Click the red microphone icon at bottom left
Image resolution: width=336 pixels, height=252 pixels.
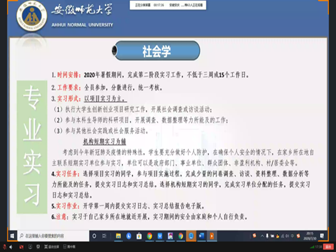[5, 246]
